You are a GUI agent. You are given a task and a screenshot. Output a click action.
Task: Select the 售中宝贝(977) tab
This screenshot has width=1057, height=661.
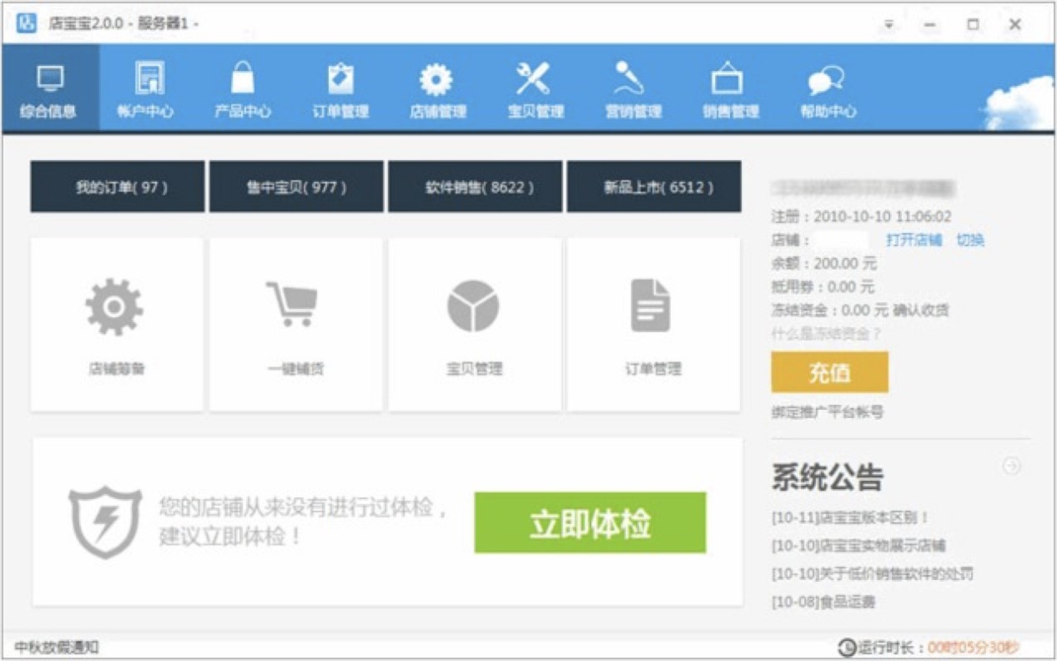point(296,187)
